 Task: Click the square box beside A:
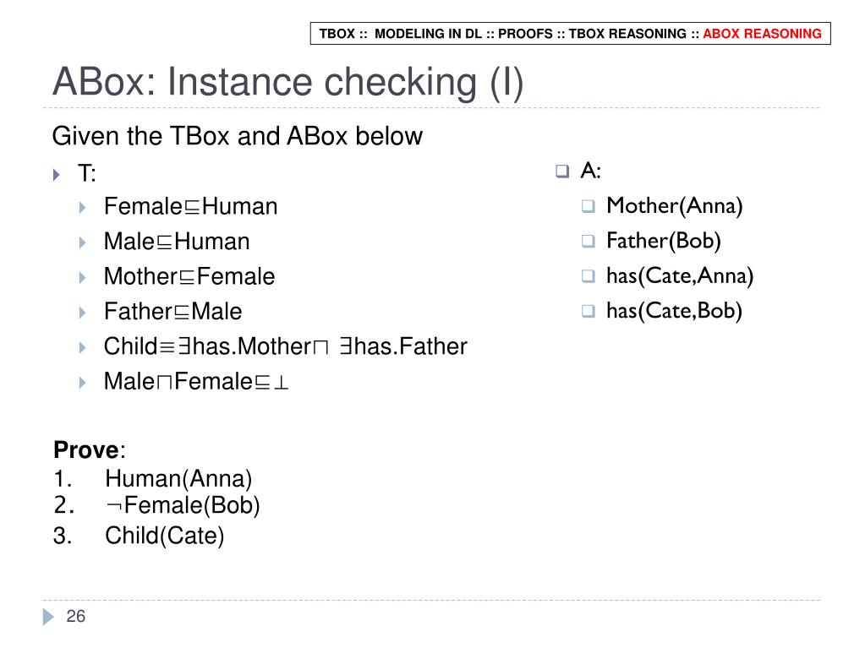click(562, 172)
